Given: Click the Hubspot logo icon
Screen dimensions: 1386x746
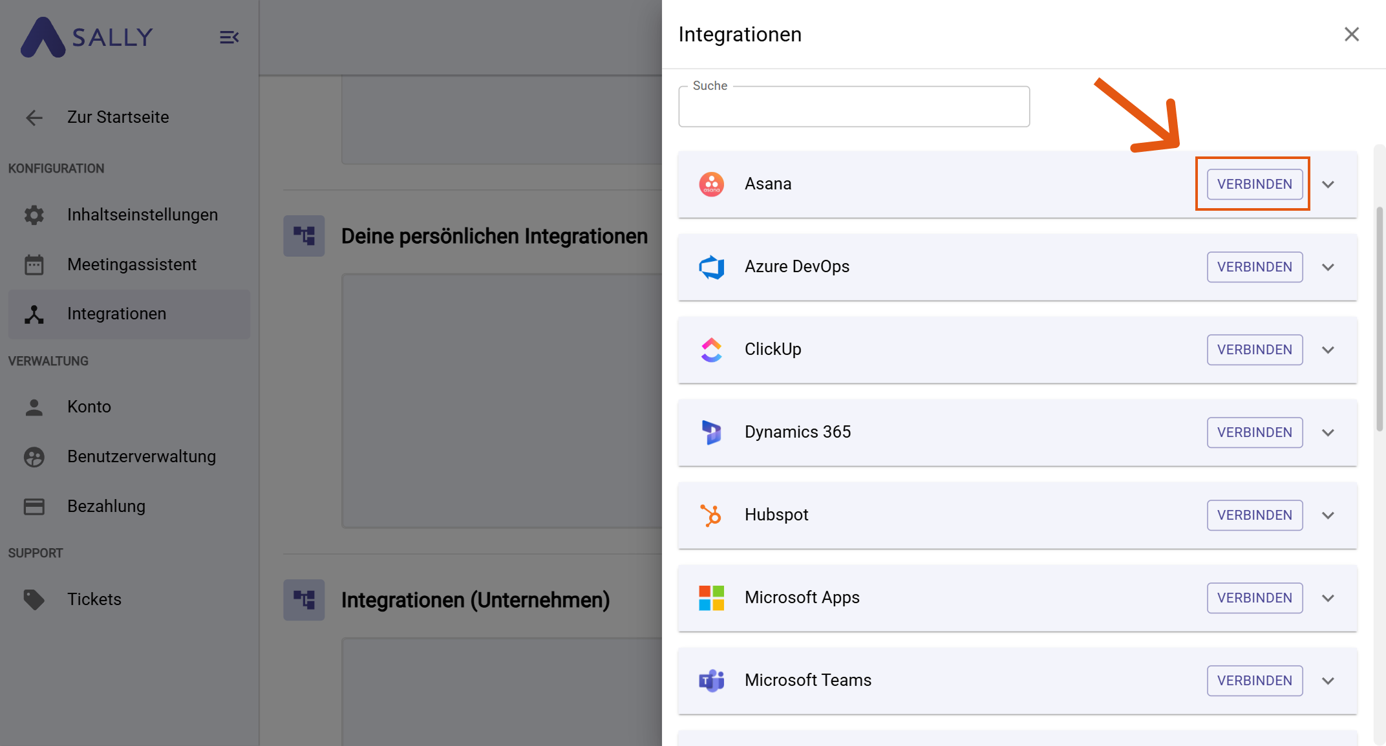Looking at the screenshot, I should [x=711, y=515].
